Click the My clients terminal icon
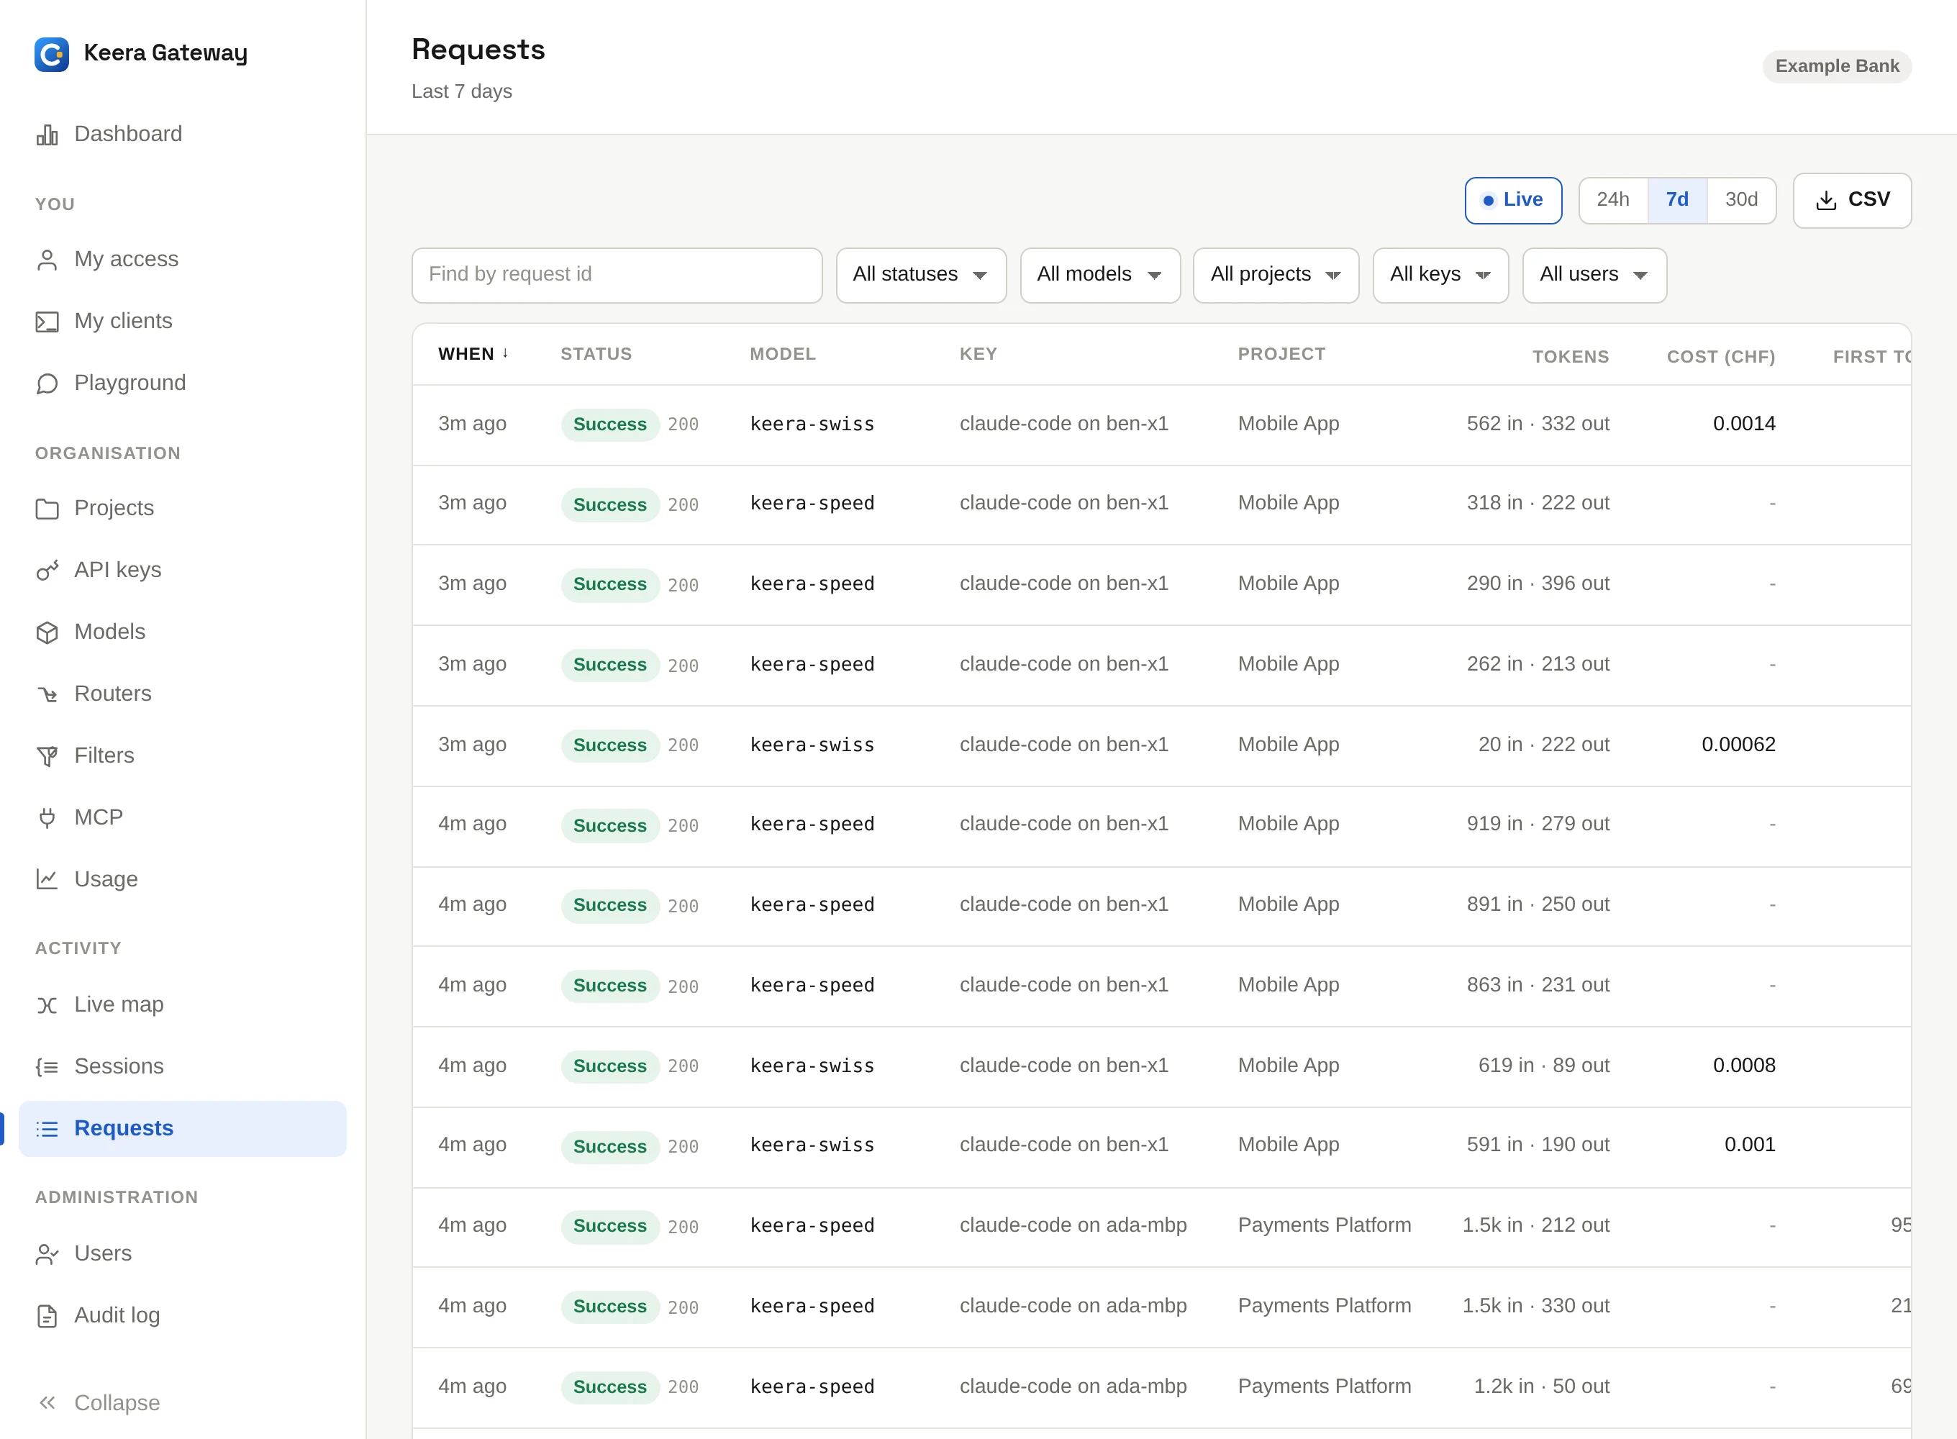This screenshot has height=1439, width=1957. pyautogui.click(x=47, y=322)
